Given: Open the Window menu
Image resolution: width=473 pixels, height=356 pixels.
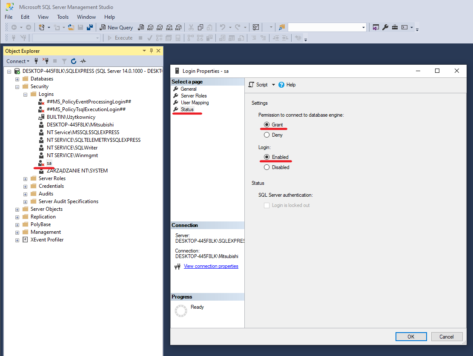Looking at the screenshot, I should click(x=86, y=17).
